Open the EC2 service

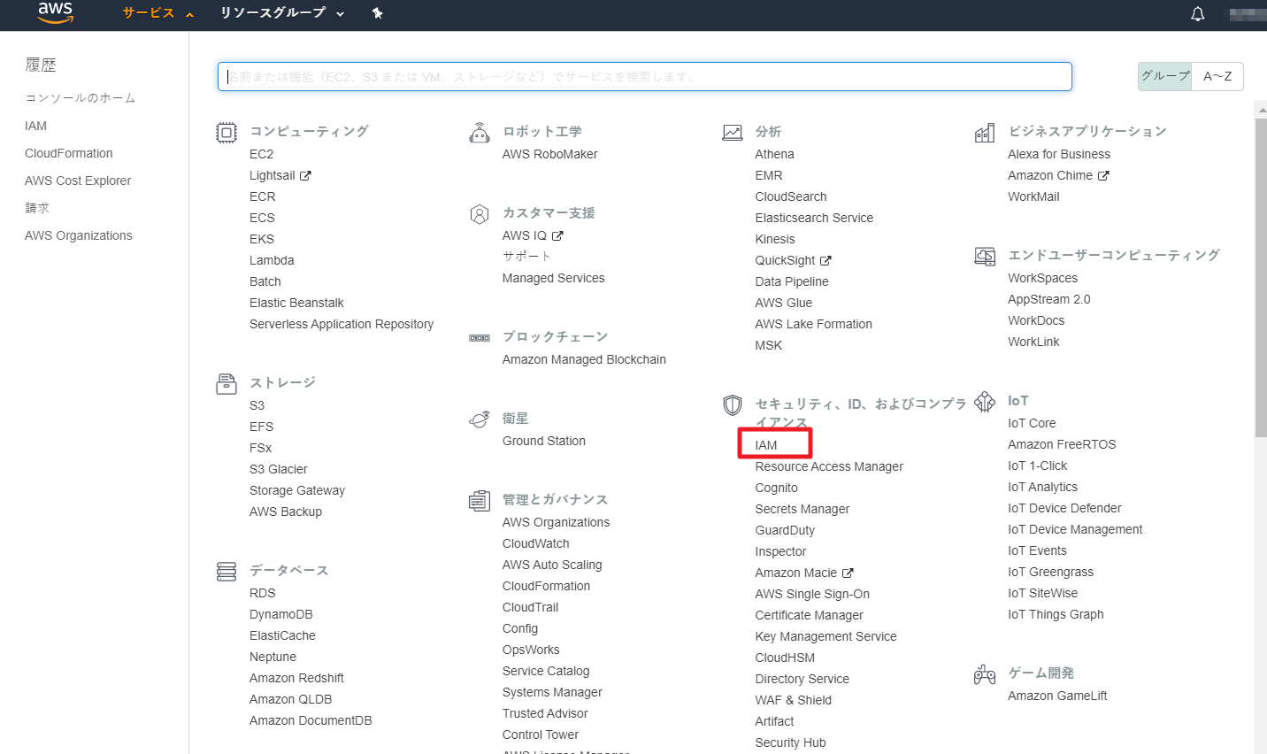(x=261, y=154)
